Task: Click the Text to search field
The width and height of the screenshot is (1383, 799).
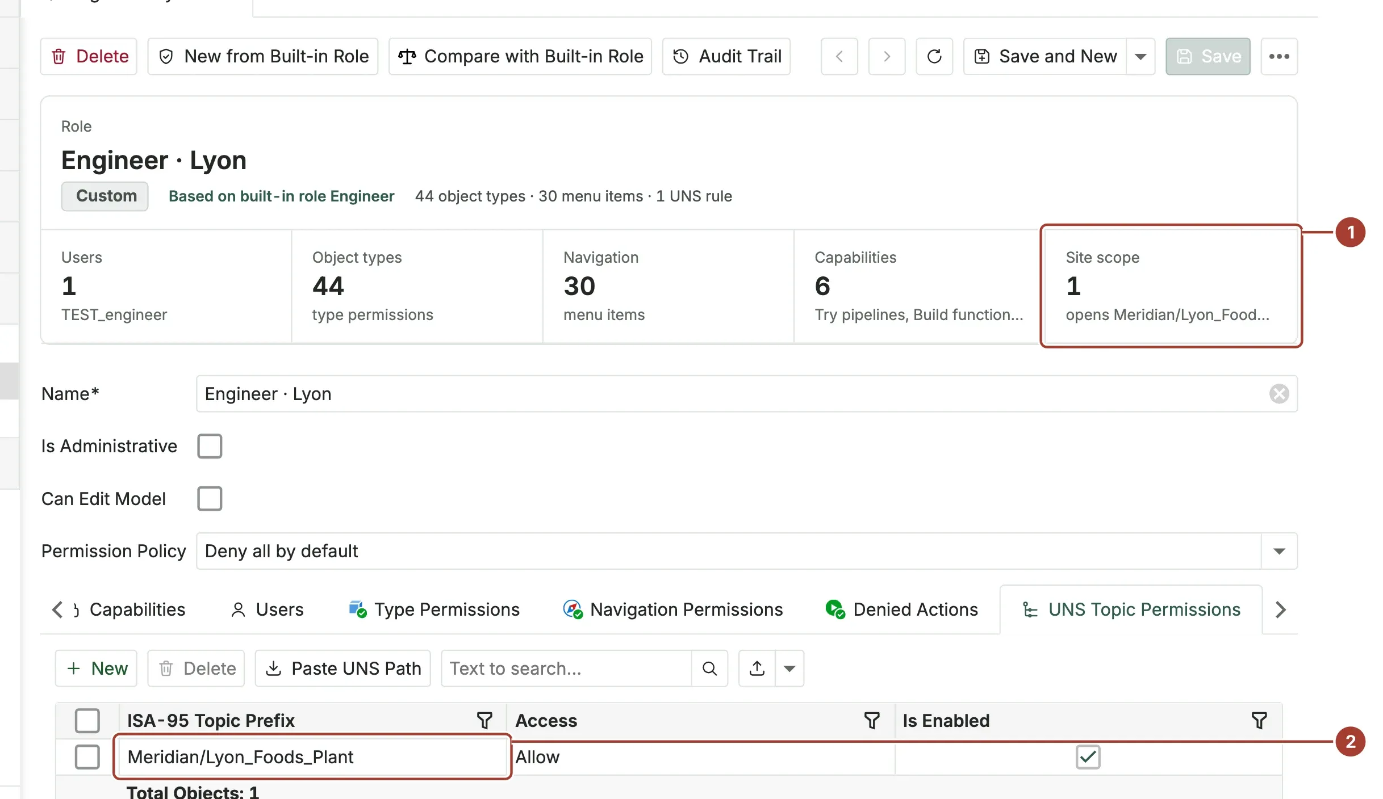Action: pos(566,668)
